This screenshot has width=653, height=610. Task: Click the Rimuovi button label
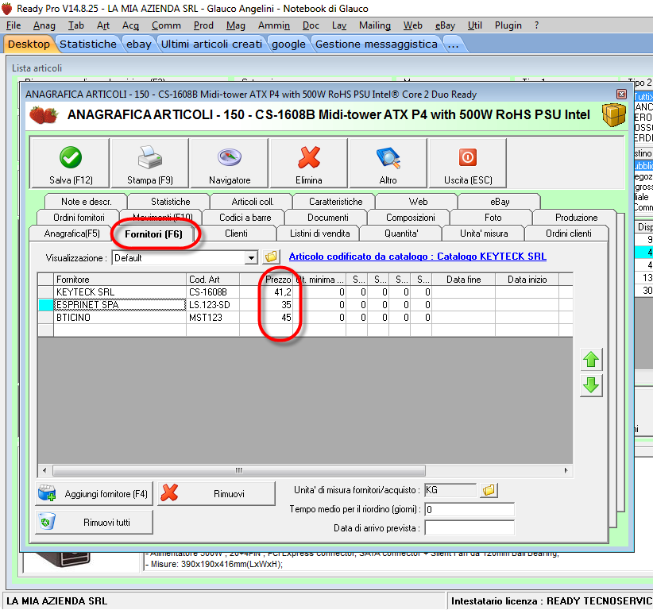coord(229,494)
